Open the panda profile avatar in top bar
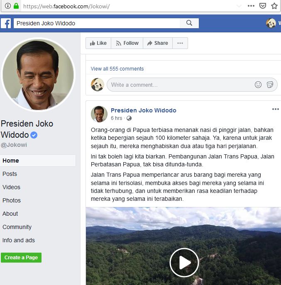 pyautogui.click(x=271, y=23)
